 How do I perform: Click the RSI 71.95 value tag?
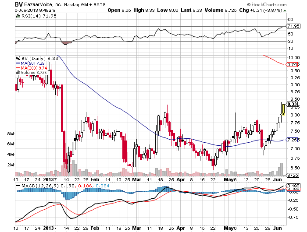pyautogui.click(x=293, y=26)
